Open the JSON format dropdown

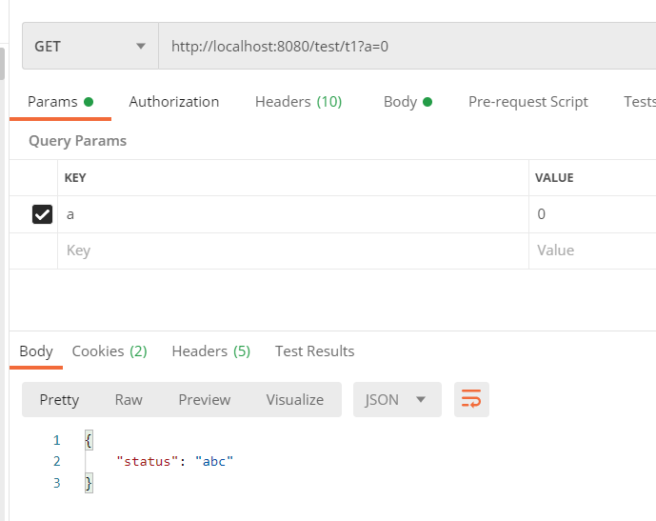[397, 400]
